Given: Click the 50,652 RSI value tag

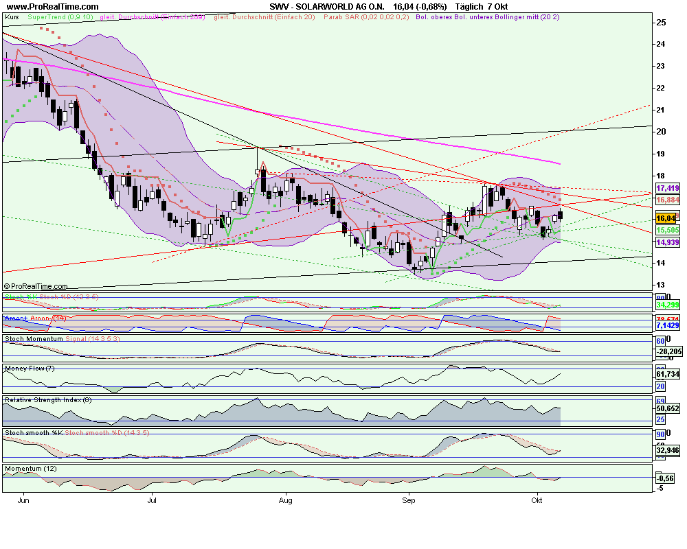Looking at the screenshot, I should click(x=668, y=408).
